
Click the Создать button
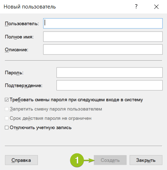110,160
